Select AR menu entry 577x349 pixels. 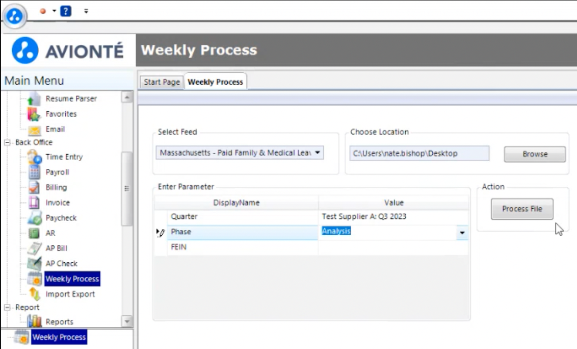click(x=50, y=233)
